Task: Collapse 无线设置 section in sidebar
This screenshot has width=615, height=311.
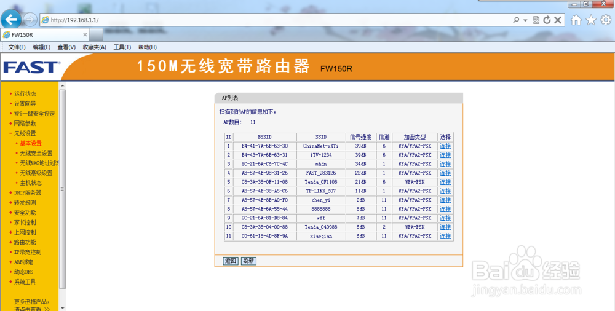Action: (25, 133)
